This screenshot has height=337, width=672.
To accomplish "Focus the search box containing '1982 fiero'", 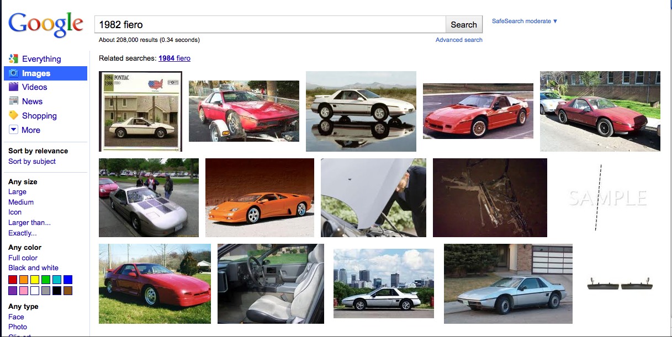I will (270, 24).
